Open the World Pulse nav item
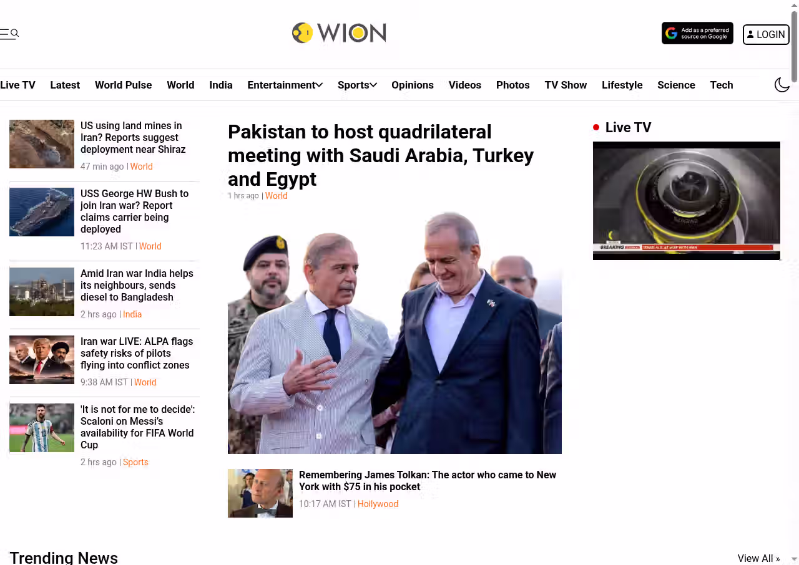Image resolution: width=799 pixels, height=565 pixels. [x=123, y=85]
